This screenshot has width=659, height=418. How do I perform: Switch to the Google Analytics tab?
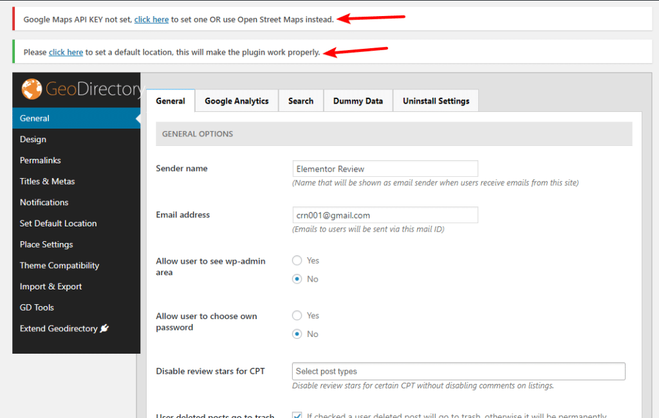[236, 100]
